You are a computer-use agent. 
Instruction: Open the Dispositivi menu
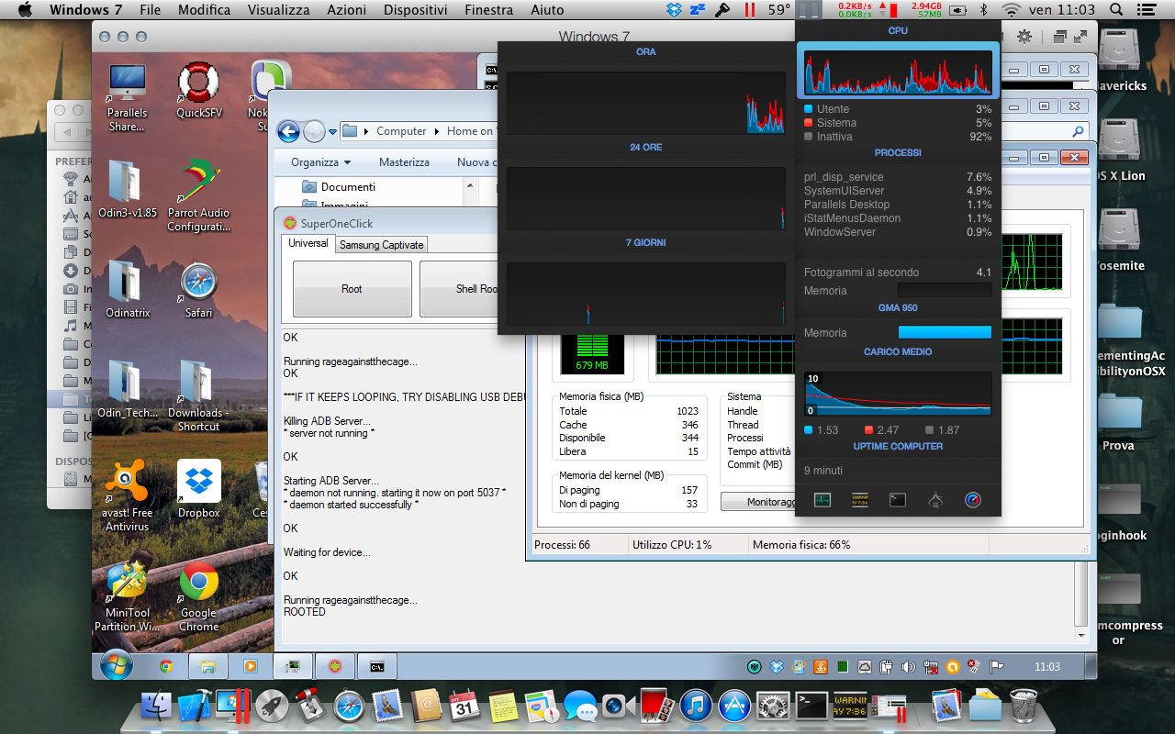pyautogui.click(x=415, y=10)
